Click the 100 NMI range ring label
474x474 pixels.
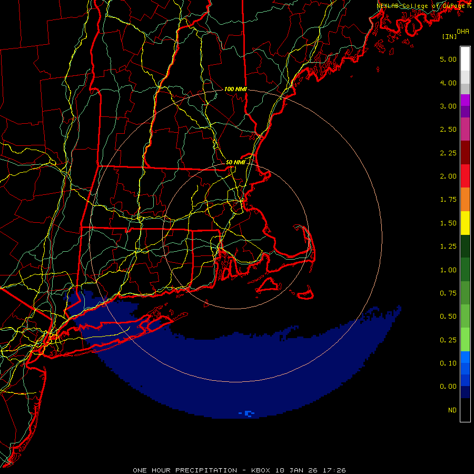click(235, 89)
